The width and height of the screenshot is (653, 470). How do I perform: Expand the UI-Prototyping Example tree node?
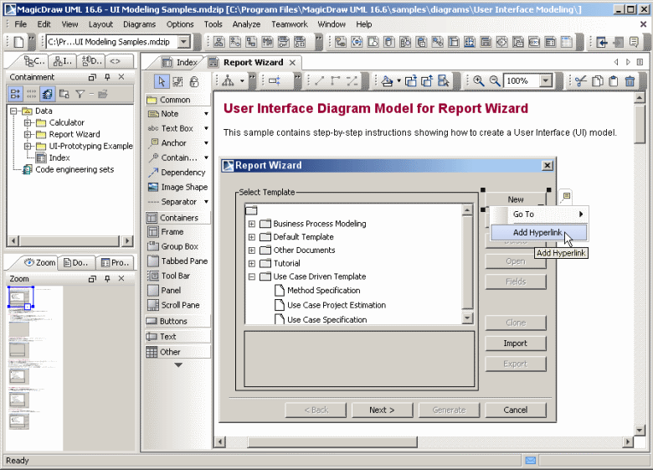[x=28, y=146]
